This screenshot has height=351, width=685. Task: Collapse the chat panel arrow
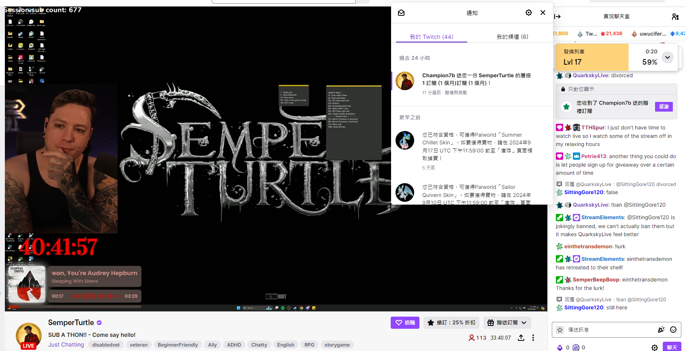(557, 17)
